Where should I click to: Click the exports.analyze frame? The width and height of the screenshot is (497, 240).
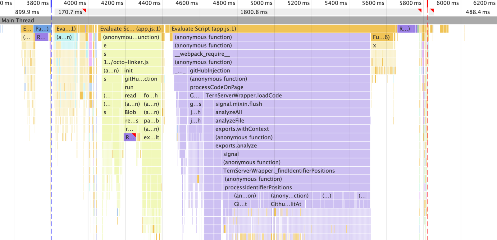click(x=292, y=146)
